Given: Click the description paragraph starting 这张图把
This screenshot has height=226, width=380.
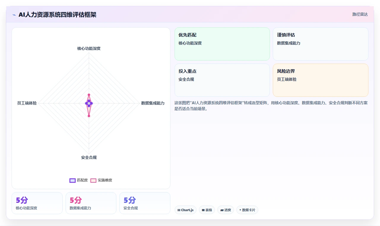Looking at the screenshot, I should 271,106.
